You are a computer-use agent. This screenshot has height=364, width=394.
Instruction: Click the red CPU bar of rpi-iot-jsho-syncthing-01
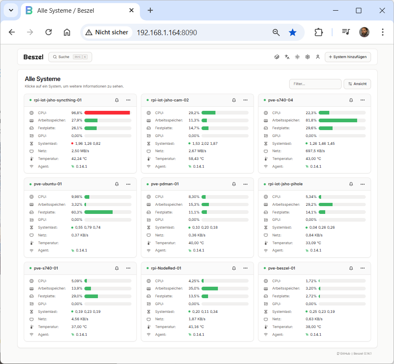click(107, 112)
